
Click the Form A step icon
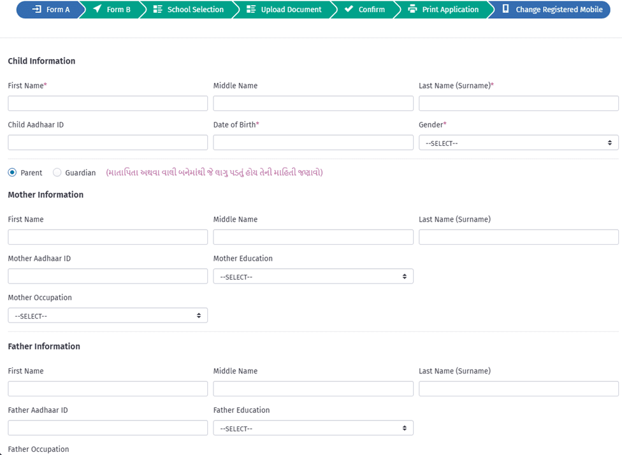(x=37, y=10)
